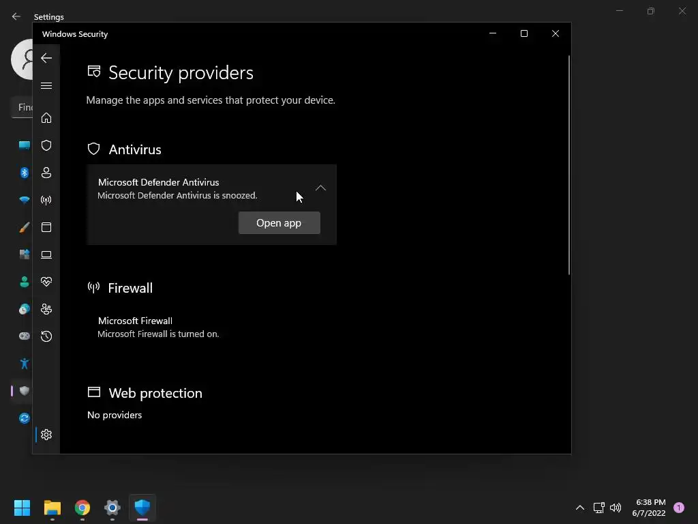
Task: Maximize the Windows Security window
Action: tap(524, 33)
